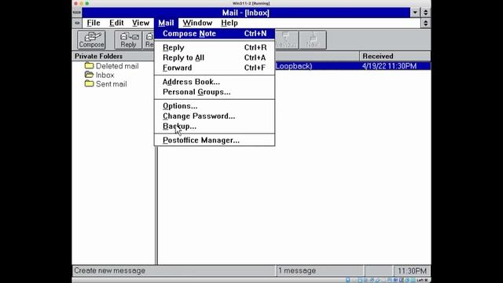Open Postoffice Manager menu item

pyautogui.click(x=215, y=141)
